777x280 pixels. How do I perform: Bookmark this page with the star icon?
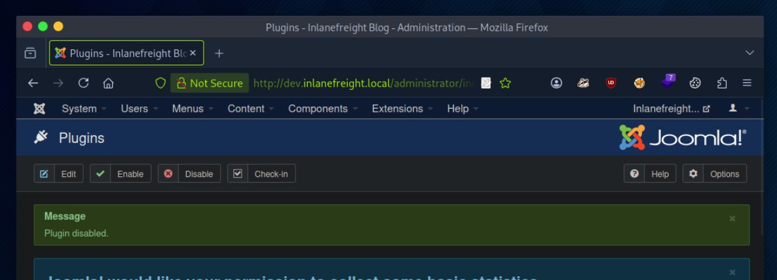point(506,83)
